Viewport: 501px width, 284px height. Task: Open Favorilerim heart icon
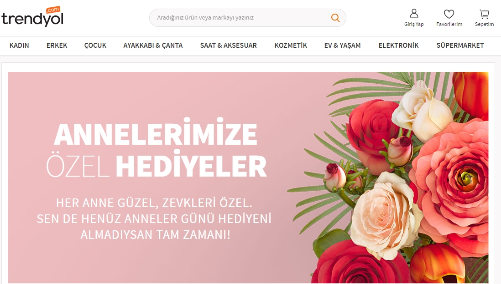click(x=449, y=14)
